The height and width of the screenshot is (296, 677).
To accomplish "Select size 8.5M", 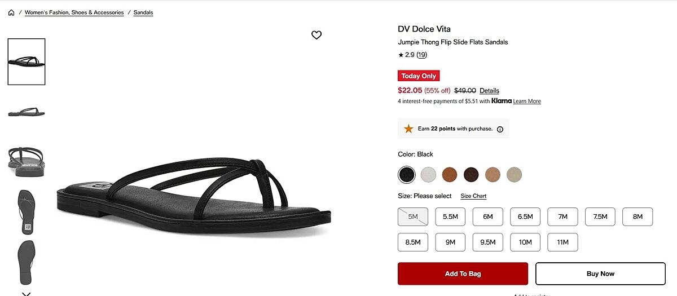I will click(x=413, y=242).
